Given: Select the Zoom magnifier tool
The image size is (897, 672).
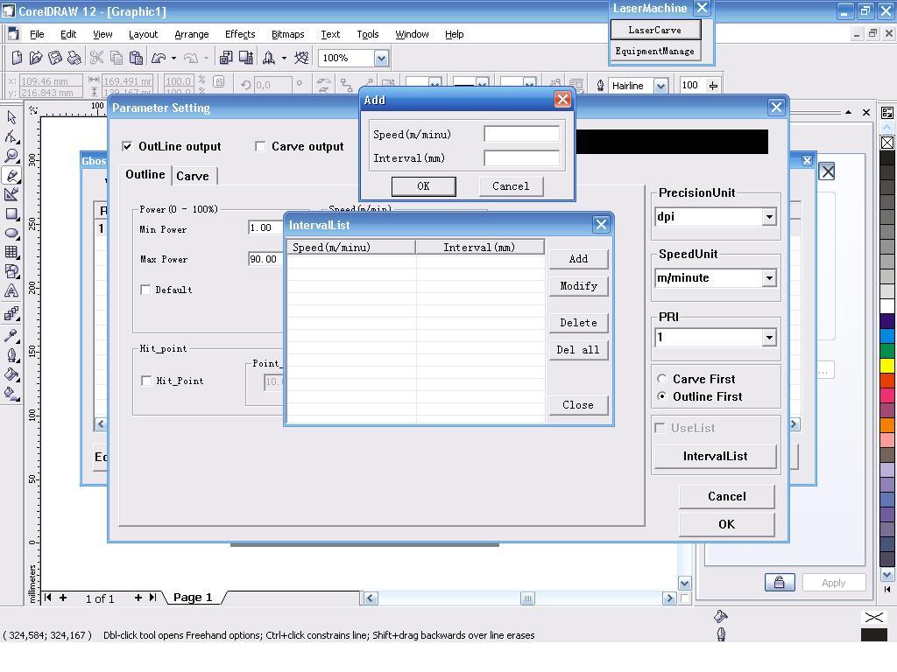Looking at the screenshot, I should pos(11,156).
